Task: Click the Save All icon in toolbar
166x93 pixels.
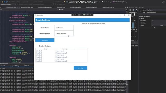Action: [x=7, y=2]
